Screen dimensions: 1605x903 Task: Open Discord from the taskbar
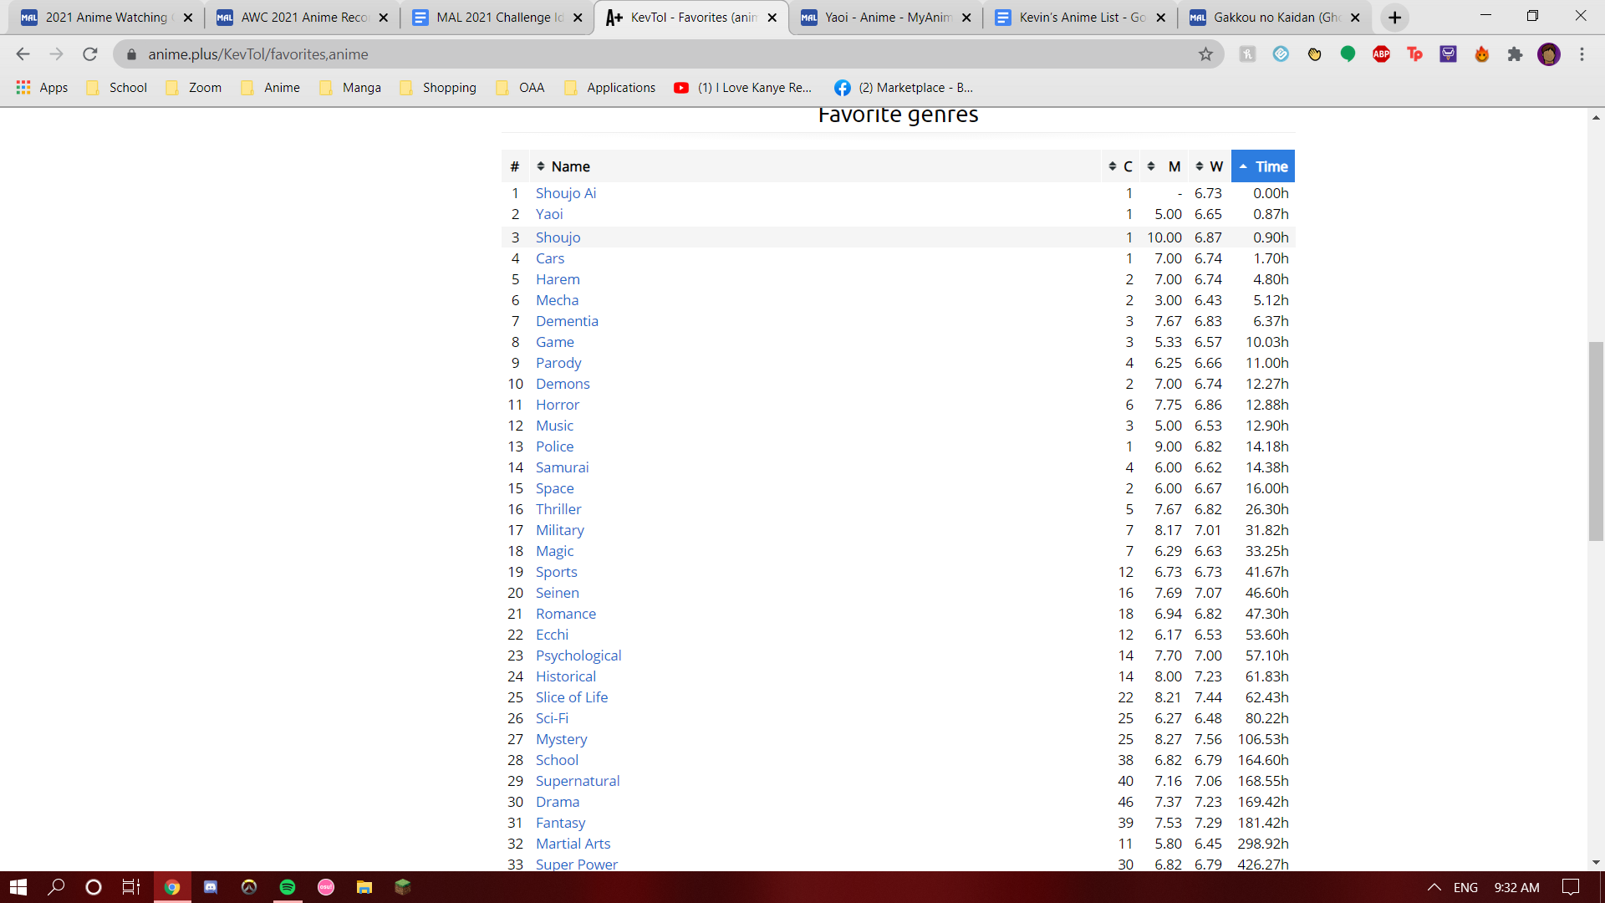point(211,887)
